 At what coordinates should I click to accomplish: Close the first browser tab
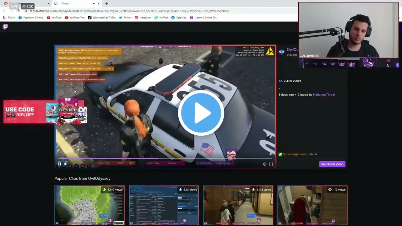point(48,3)
